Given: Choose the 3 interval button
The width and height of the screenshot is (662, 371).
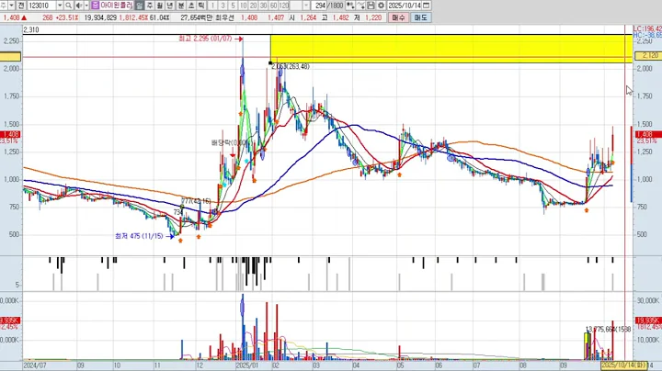Looking at the screenshot, I should point(223,6).
